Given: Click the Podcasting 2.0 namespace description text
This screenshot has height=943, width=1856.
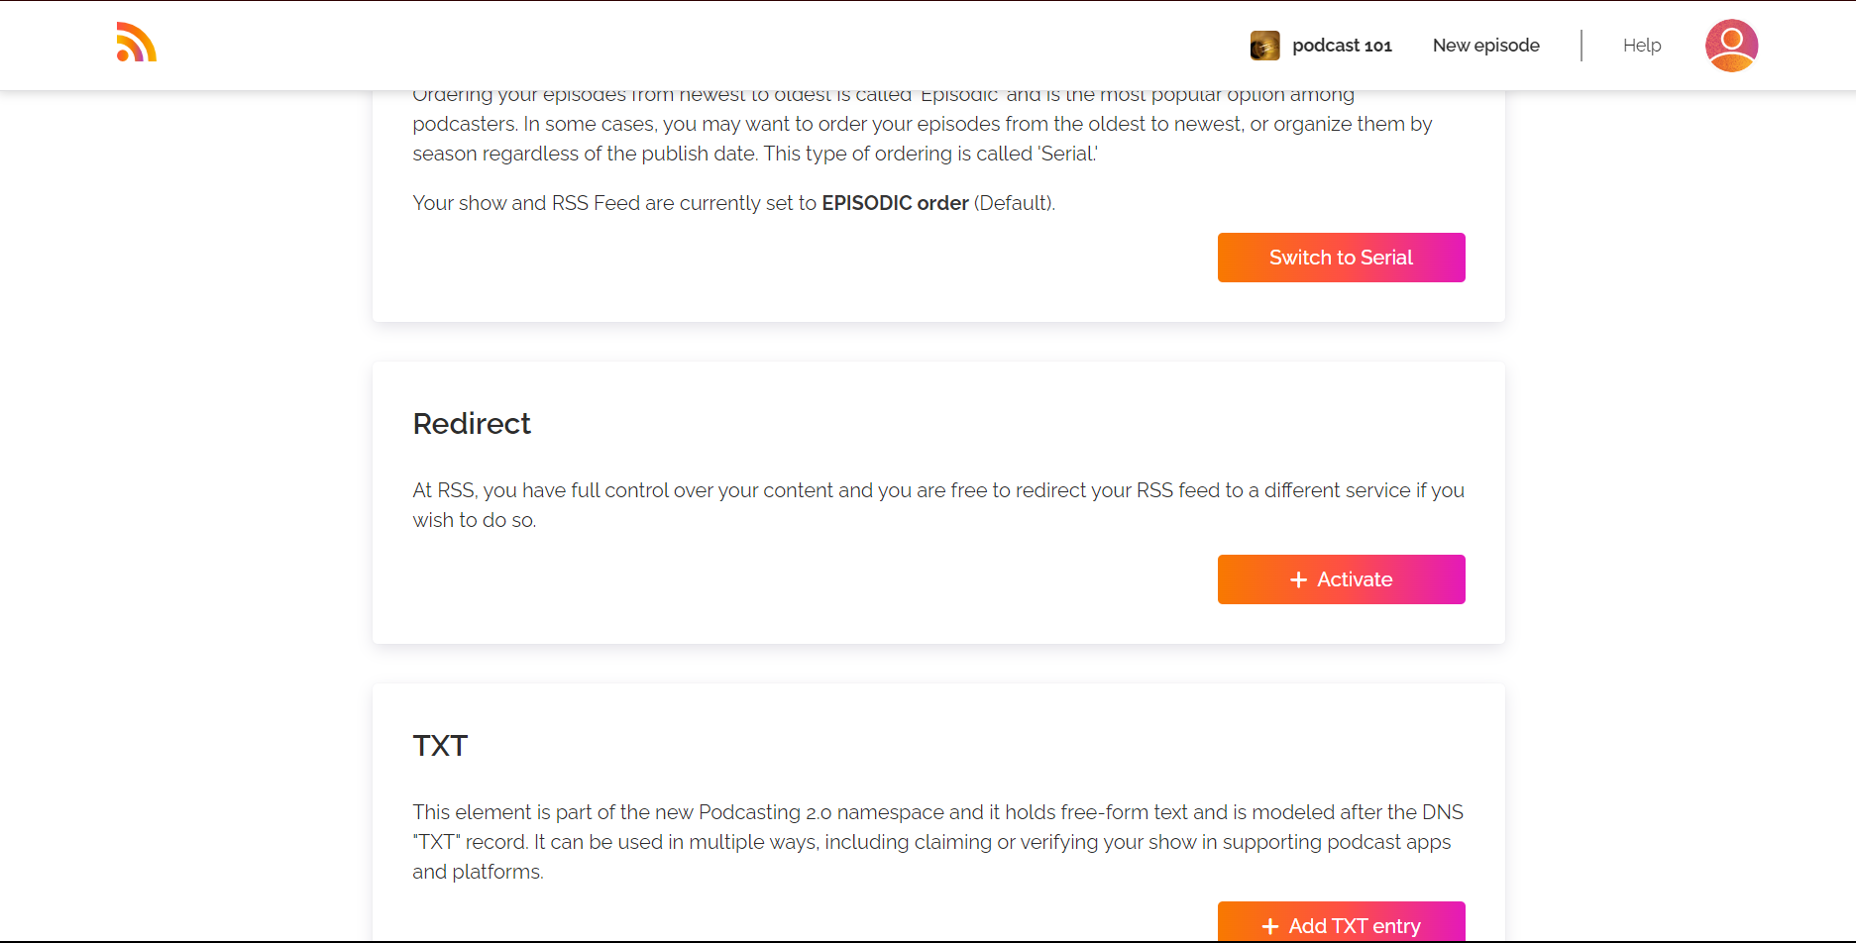Looking at the screenshot, I should pyautogui.click(x=938, y=842).
